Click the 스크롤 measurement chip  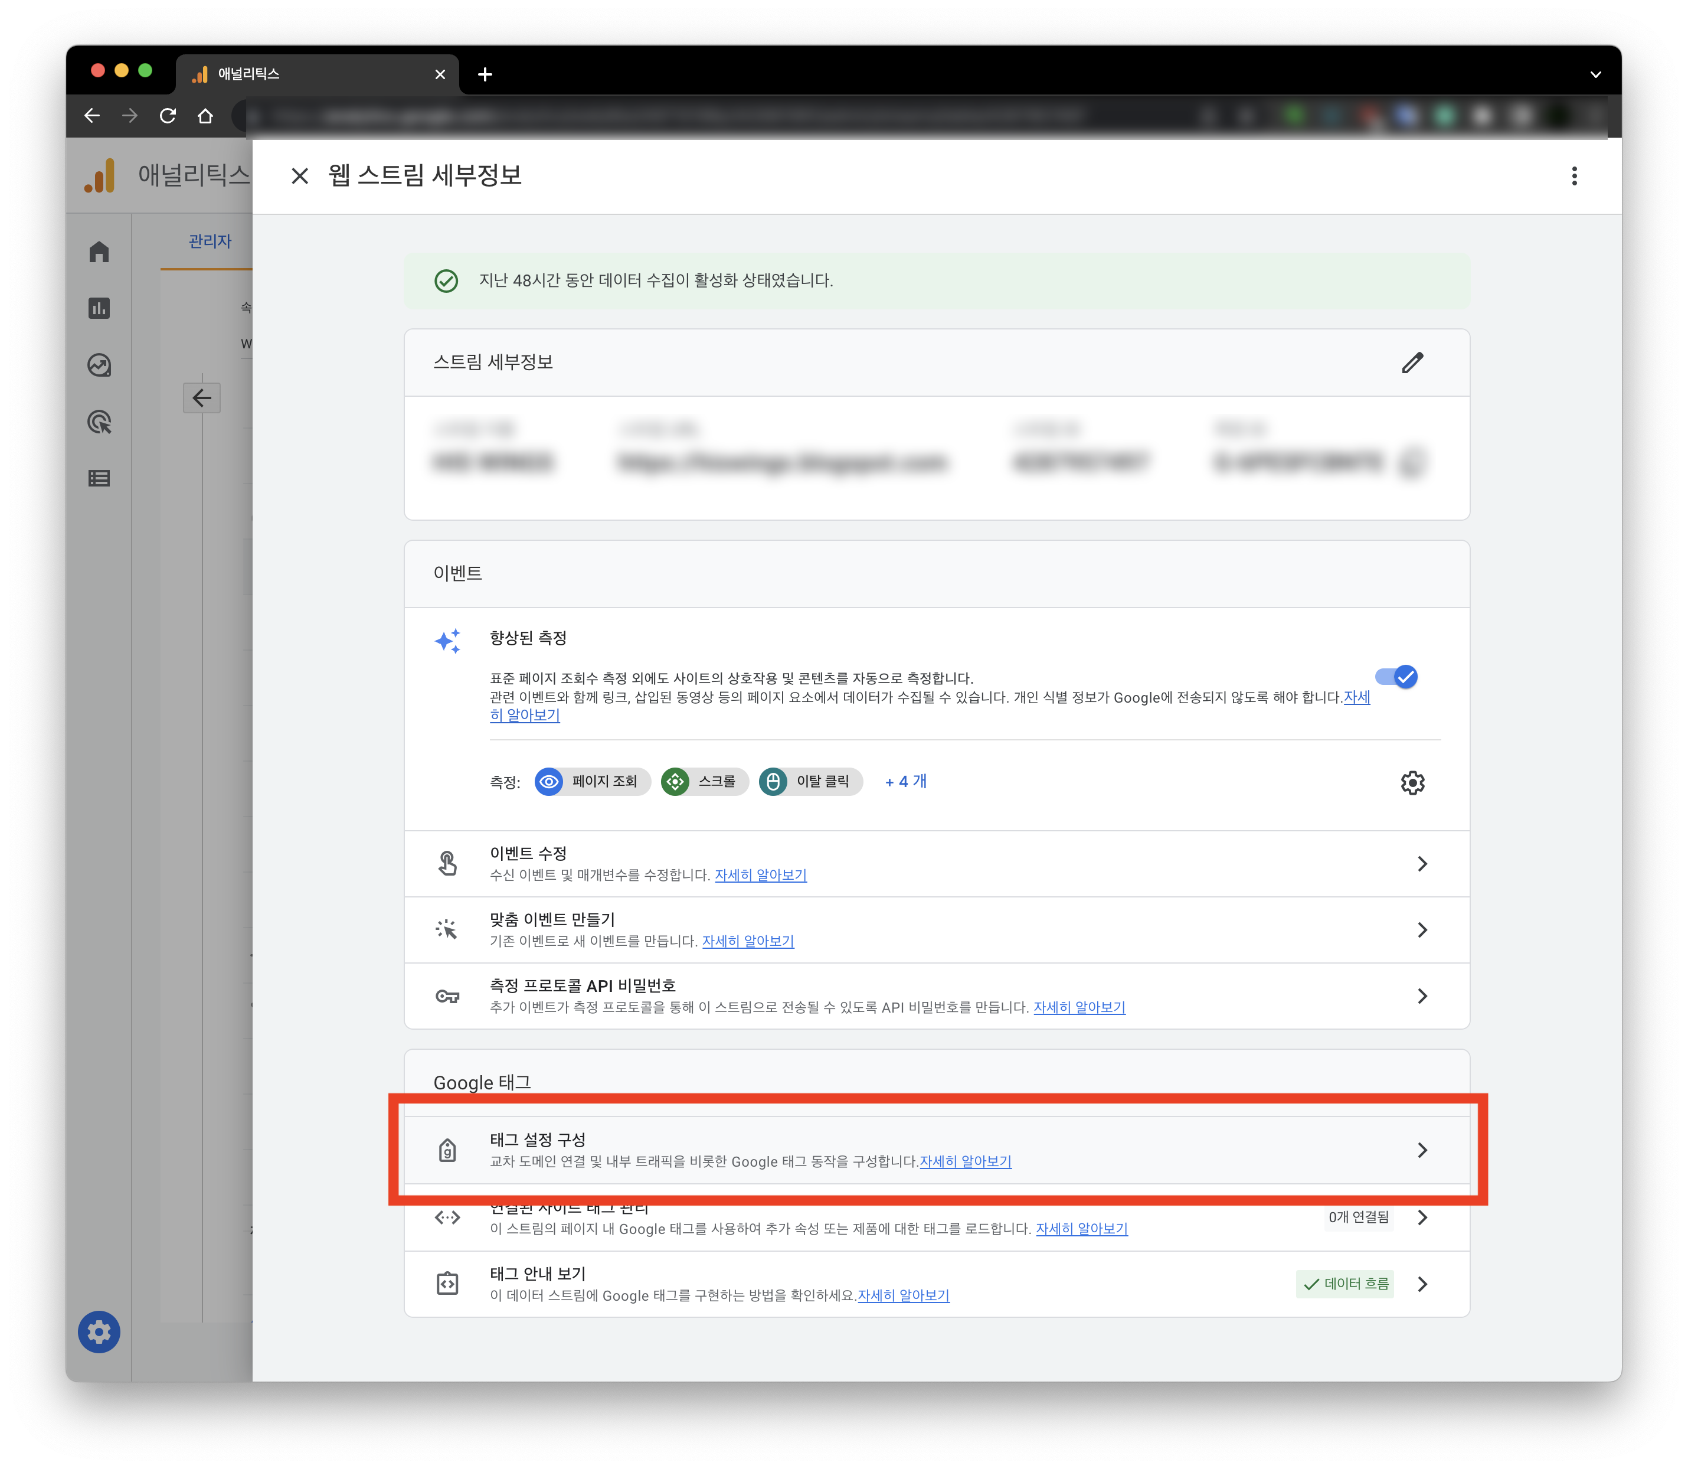(x=705, y=782)
